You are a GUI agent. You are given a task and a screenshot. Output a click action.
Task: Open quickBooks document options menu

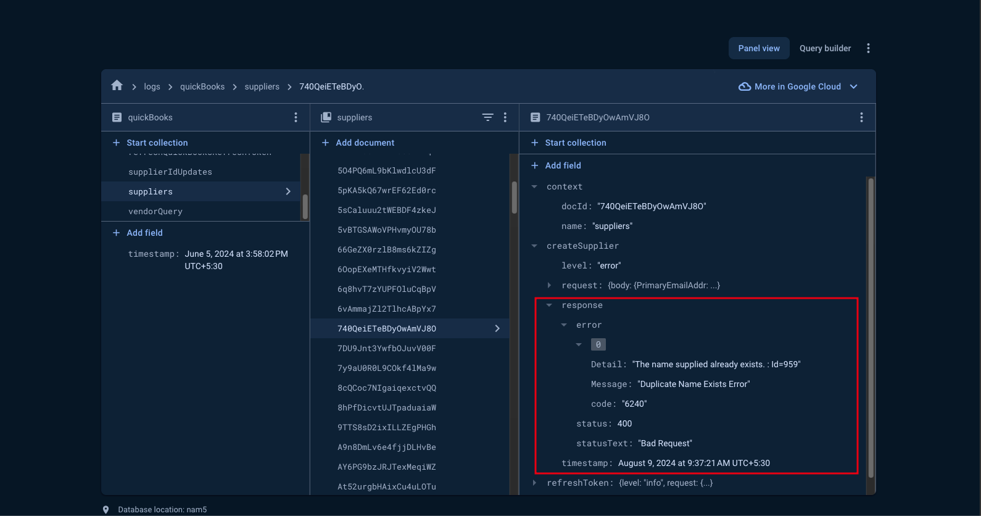(296, 117)
